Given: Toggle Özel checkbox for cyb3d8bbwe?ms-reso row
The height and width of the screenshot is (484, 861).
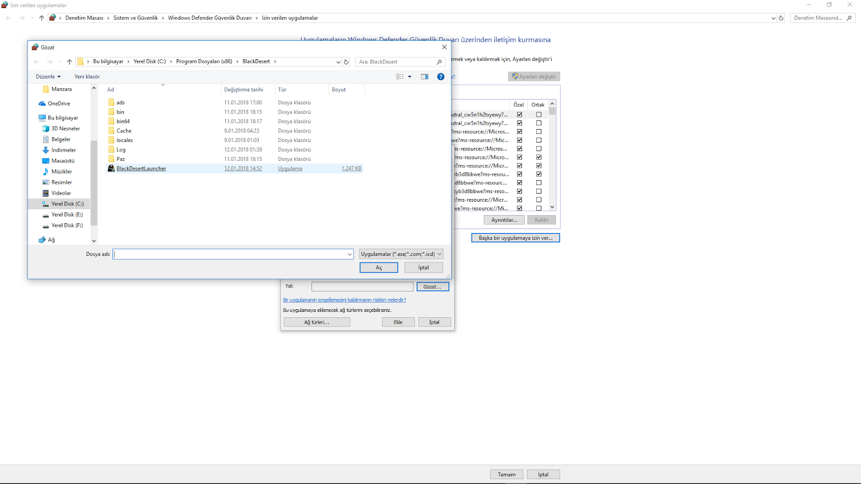Looking at the screenshot, I should click(x=520, y=191).
